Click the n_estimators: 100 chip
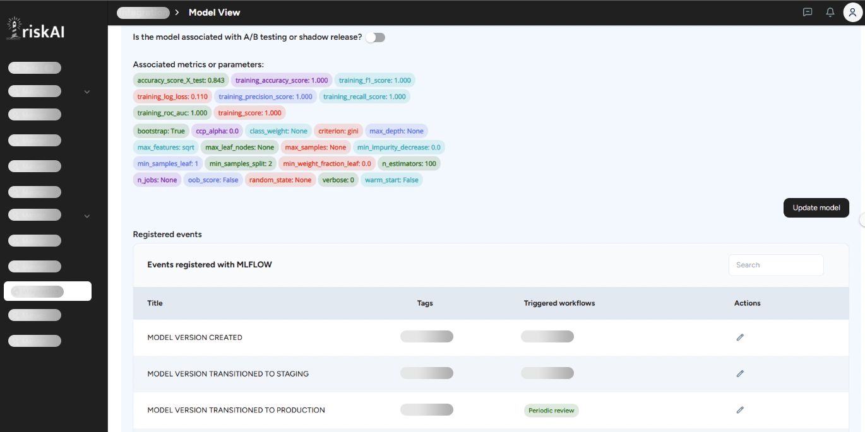 coord(409,164)
